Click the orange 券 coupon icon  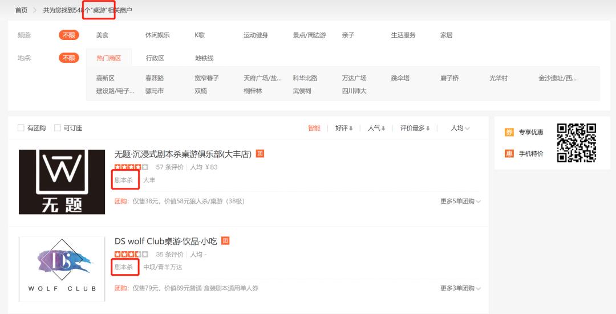point(509,132)
